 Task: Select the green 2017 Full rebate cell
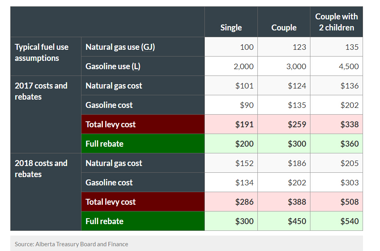pos(143,143)
